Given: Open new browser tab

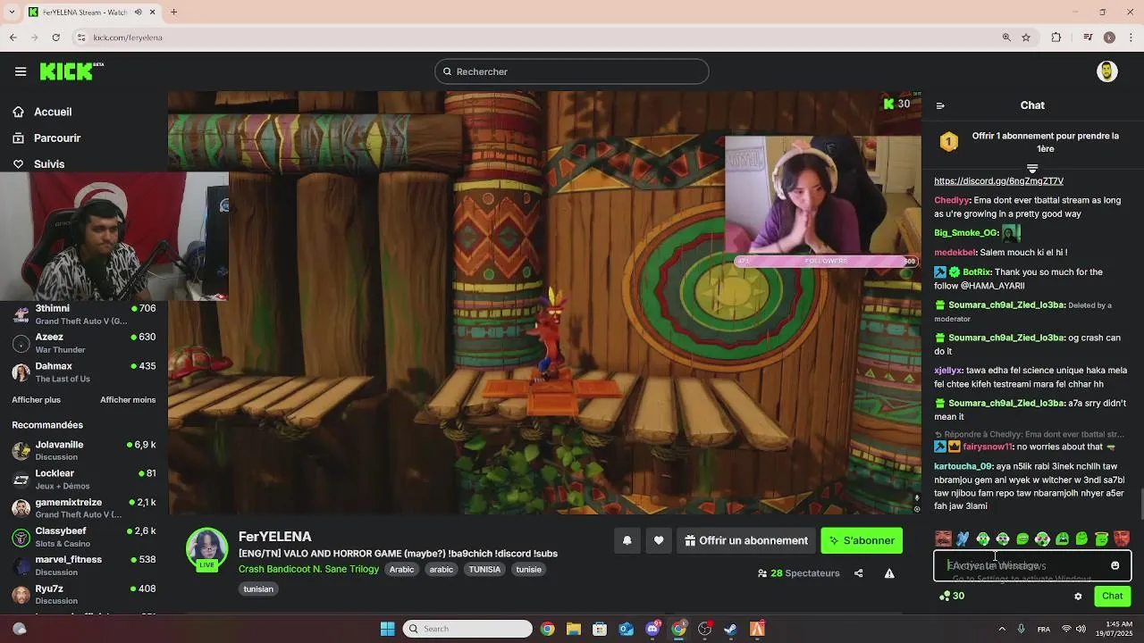Looking at the screenshot, I should 173,13.
